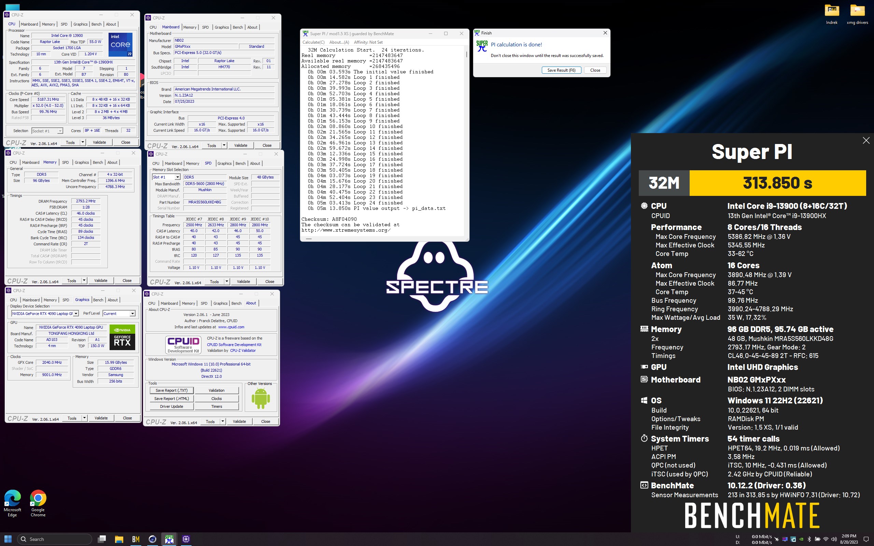Click the blue swirl tray icon
Viewport: 874px width, 546px height.
click(x=793, y=539)
